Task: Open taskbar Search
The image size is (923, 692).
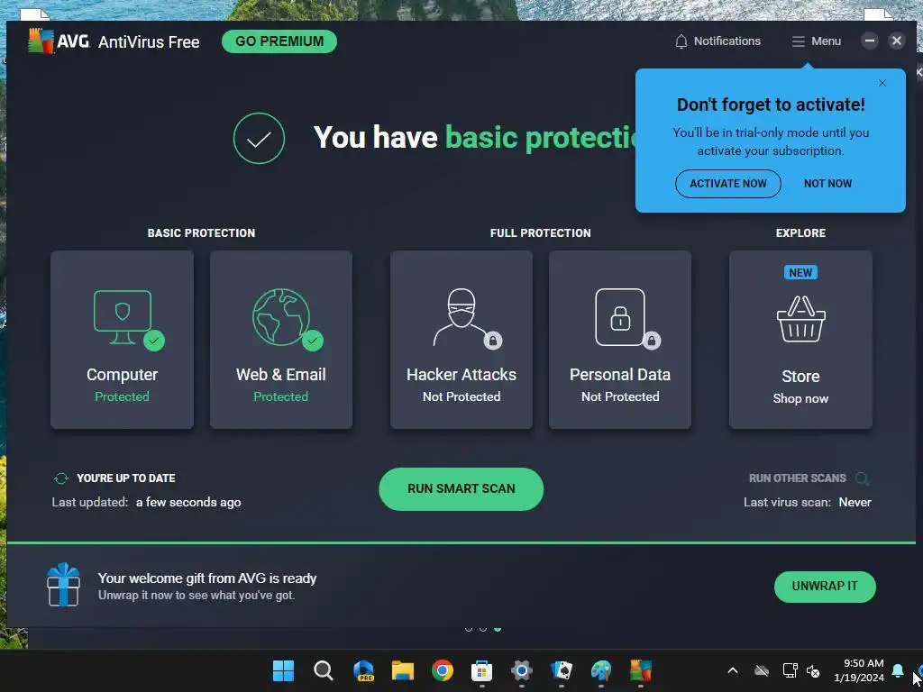Action: point(324,670)
